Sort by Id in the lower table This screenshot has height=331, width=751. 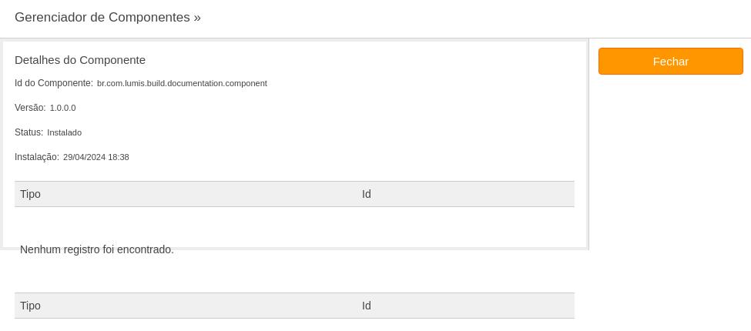point(367,306)
